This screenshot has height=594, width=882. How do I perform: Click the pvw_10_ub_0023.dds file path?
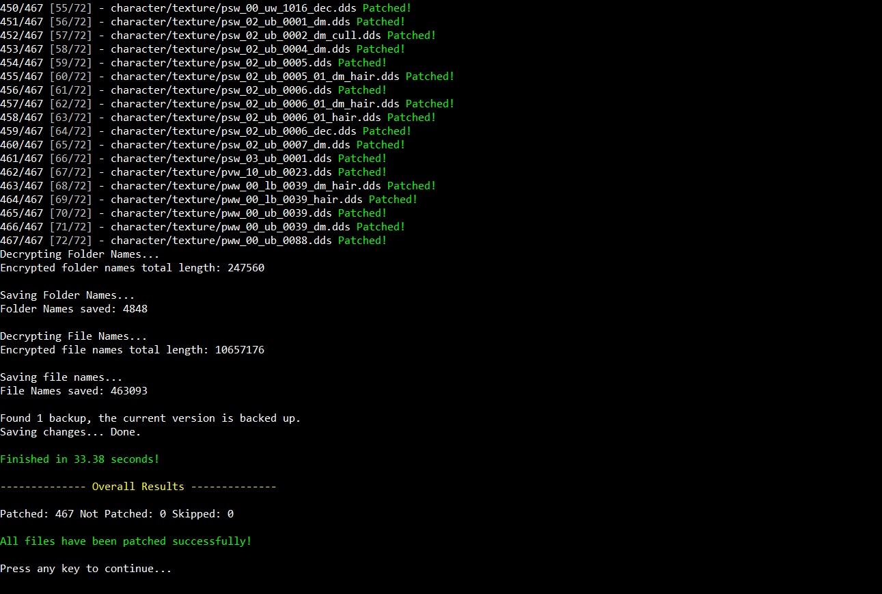tap(221, 172)
